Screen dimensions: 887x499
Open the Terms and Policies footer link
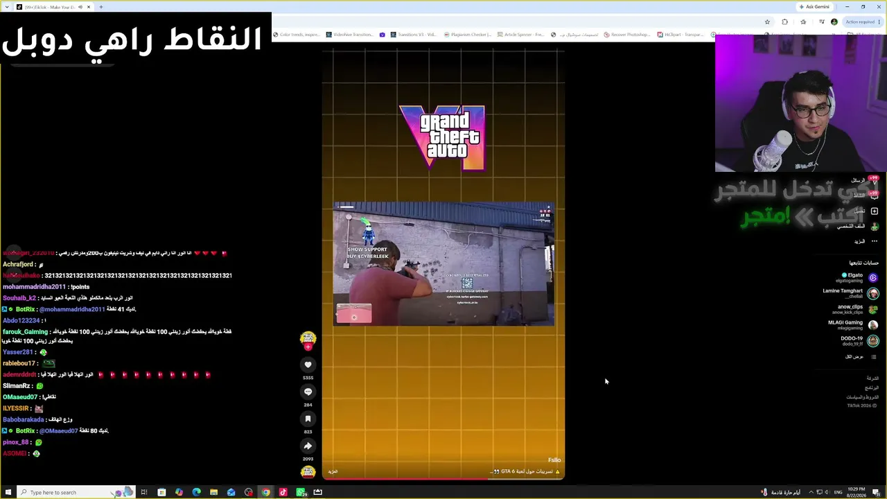click(x=864, y=397)
